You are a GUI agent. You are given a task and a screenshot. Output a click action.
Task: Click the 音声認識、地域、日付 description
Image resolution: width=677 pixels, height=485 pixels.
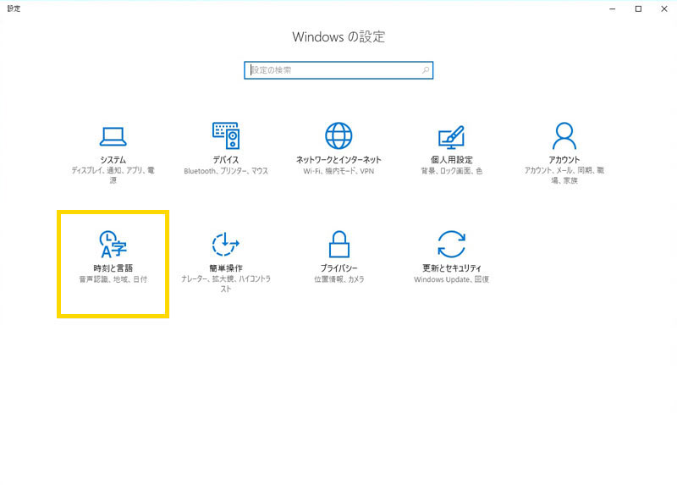coord(113,279)
